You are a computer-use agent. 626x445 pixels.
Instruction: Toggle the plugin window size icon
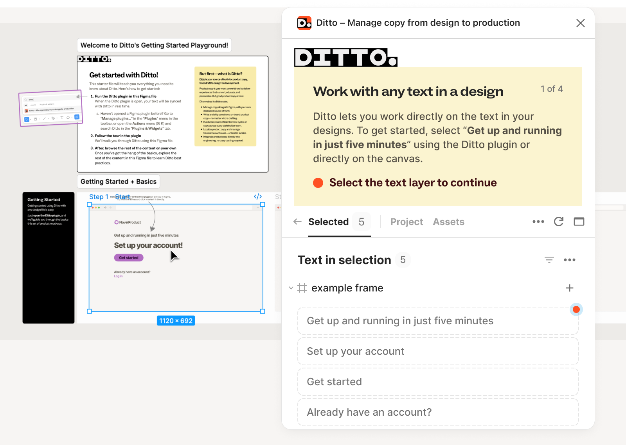coord(579,222)
